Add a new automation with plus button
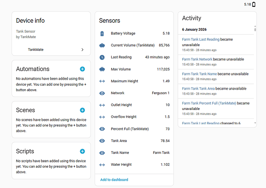The image size is (266, 188). 82,69
